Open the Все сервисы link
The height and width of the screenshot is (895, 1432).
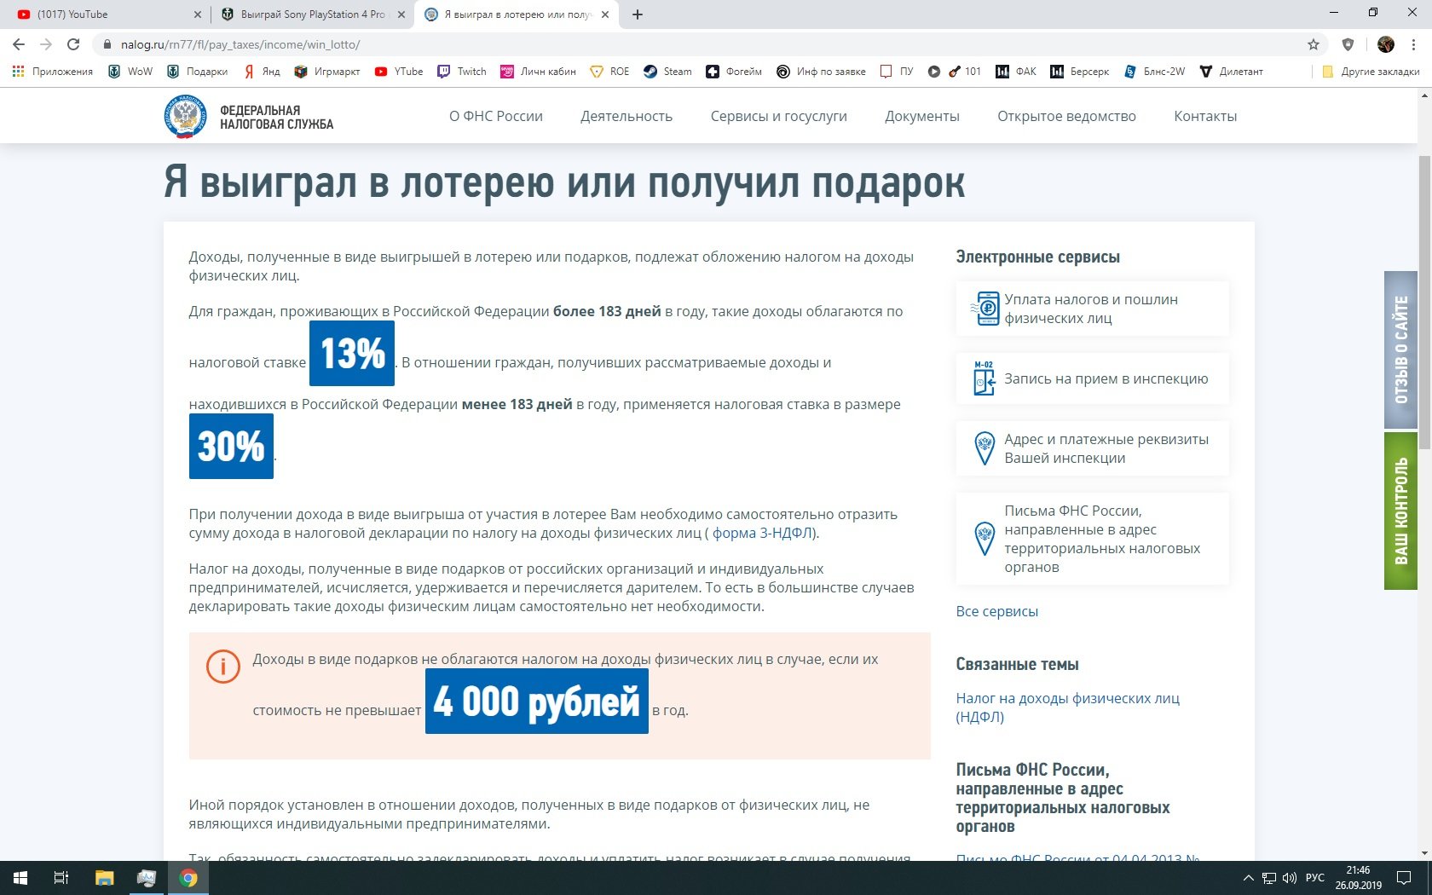(x=997, y=611)
